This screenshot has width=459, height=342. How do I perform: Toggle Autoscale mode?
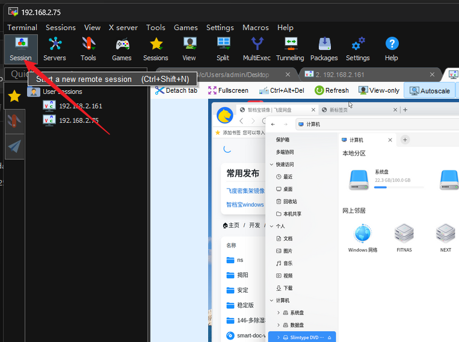click(430, 91)
